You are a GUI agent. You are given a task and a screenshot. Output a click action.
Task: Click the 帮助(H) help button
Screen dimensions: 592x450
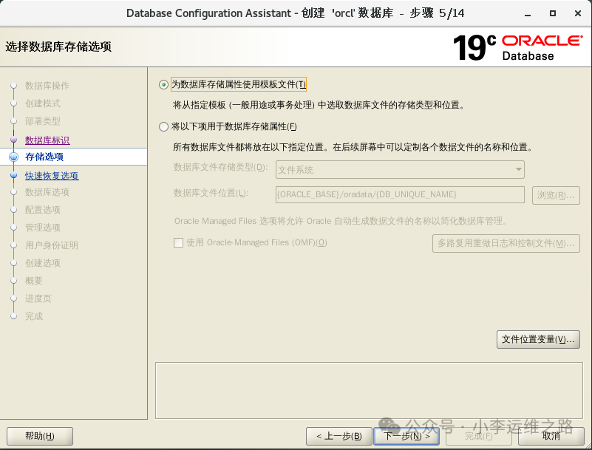(x=40, y=437)
